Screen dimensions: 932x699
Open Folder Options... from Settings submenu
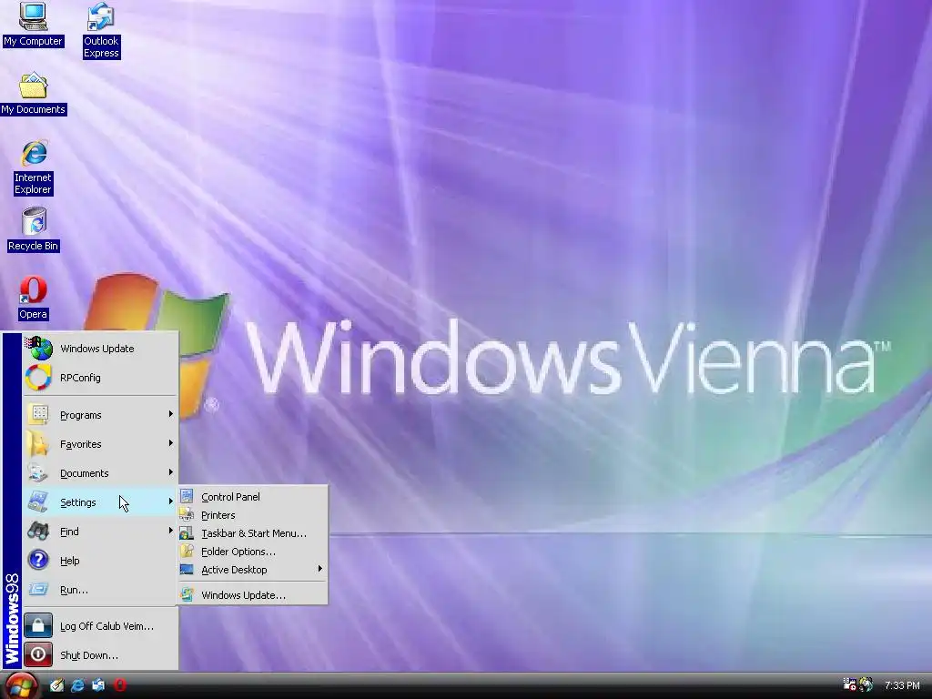point(253,551)
